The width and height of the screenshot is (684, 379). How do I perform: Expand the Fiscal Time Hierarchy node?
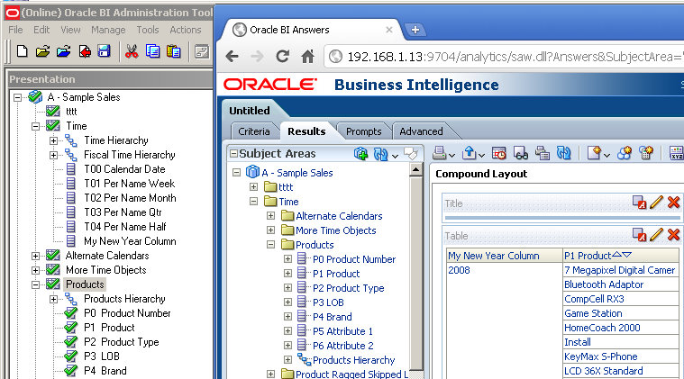click(x=53, y=155)
